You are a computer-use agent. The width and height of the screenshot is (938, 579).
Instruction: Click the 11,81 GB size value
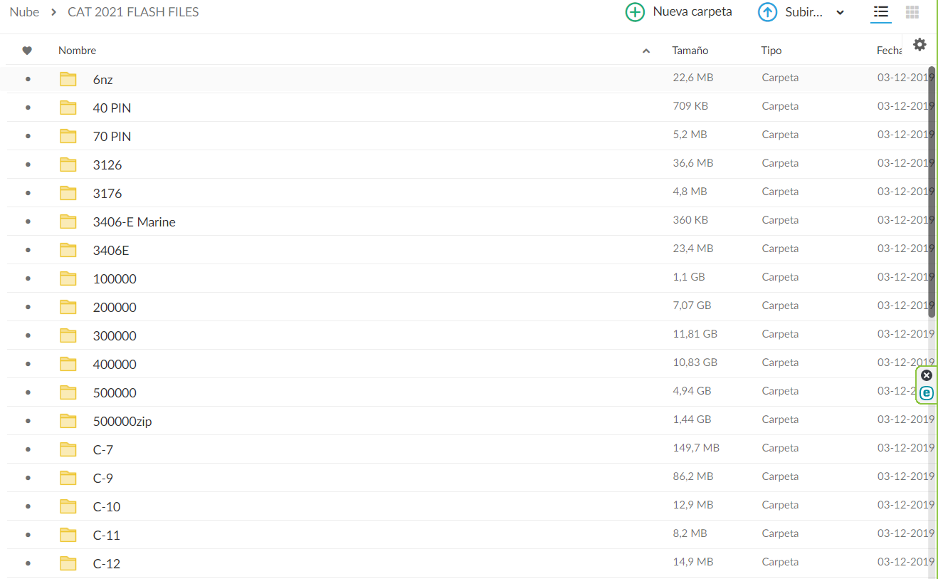click(x=695, y=334)
